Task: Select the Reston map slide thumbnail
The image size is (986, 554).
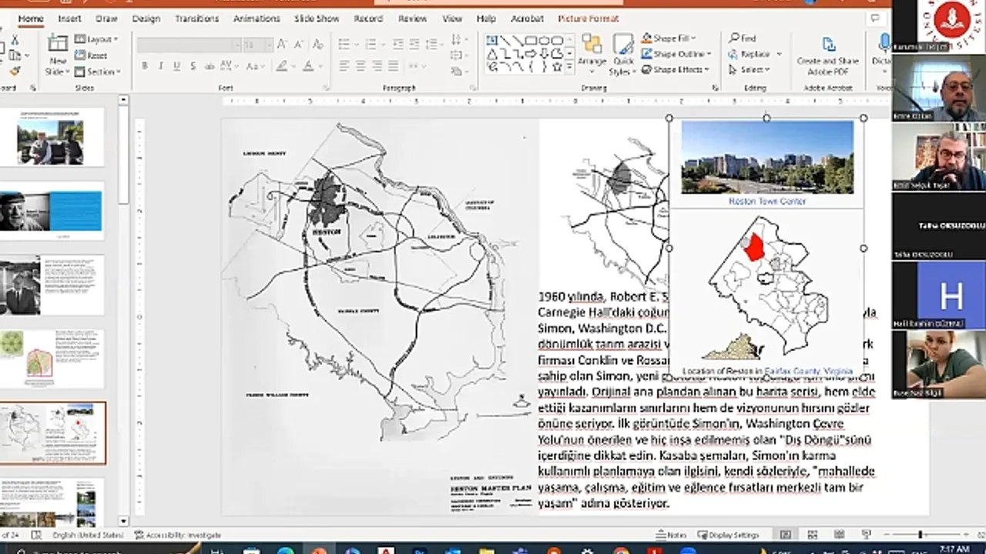Action: click(x=53, y=432)
